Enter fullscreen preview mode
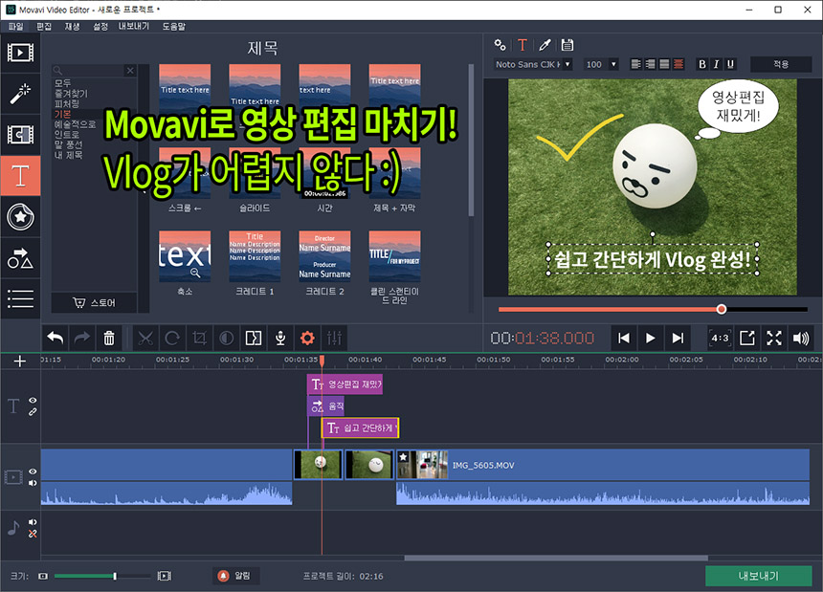Screen dimensions: 823x592 point(774,339)
